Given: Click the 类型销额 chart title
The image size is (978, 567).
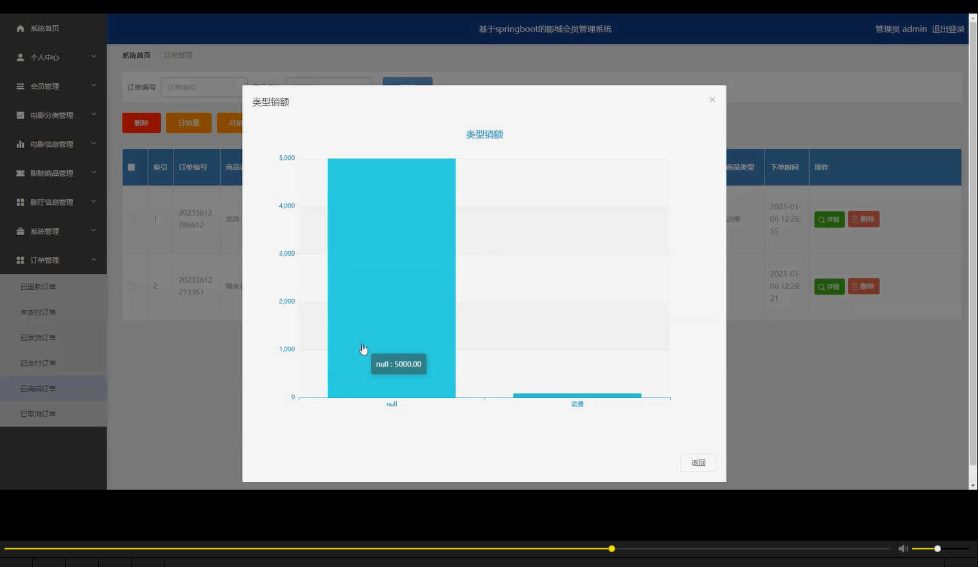Looking at the screenshot, I should [484, 135].
